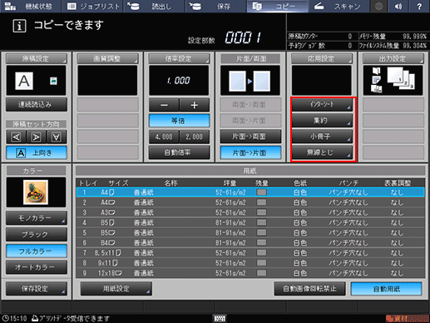The image size is (430, 323).
Task: Decrease zoom with the minus button
Action: coord(164,105)
